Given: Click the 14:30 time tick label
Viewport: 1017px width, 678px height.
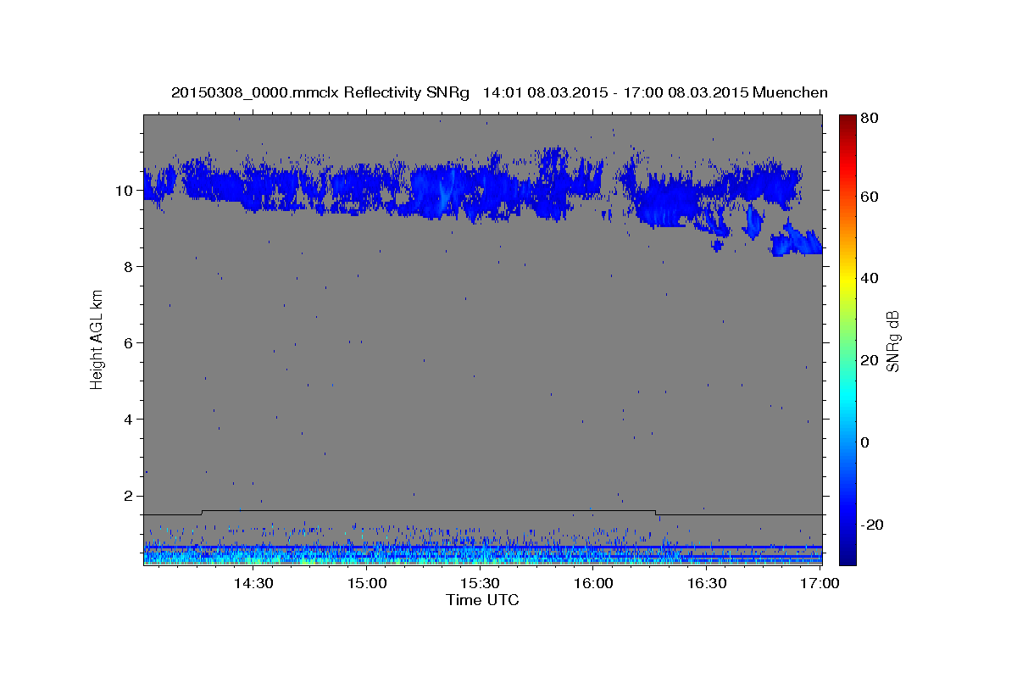Looking at the screenshot, I should [x=253, y=584].
